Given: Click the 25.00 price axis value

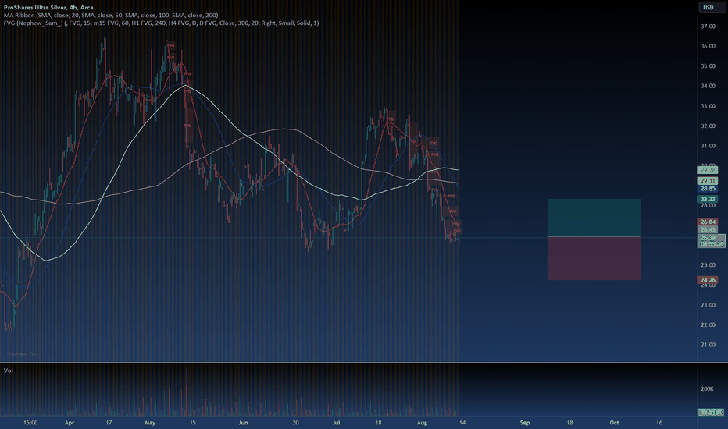Looking at the screenshot, I should point(708,265).
